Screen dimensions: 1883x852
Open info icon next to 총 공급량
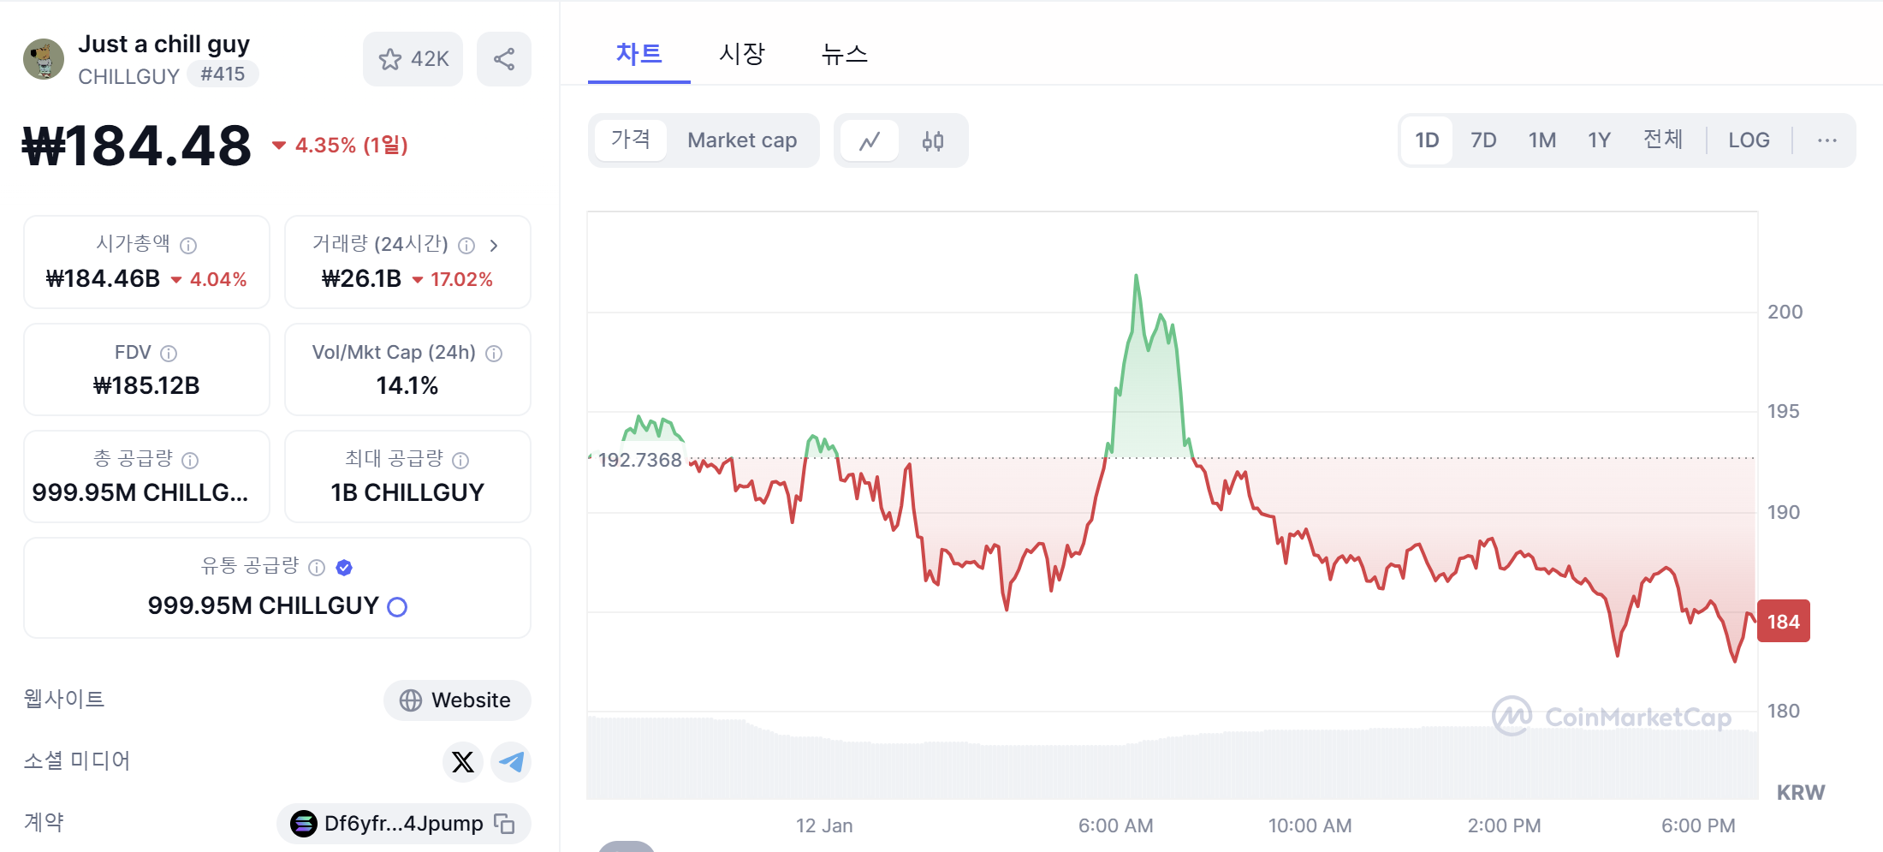(190, 460)
